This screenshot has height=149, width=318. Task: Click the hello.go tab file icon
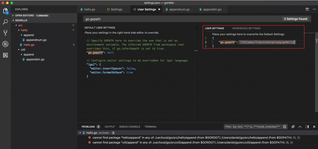click(82, 9)
